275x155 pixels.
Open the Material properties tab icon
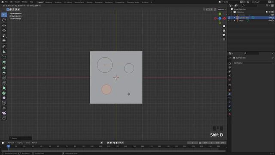229,114
